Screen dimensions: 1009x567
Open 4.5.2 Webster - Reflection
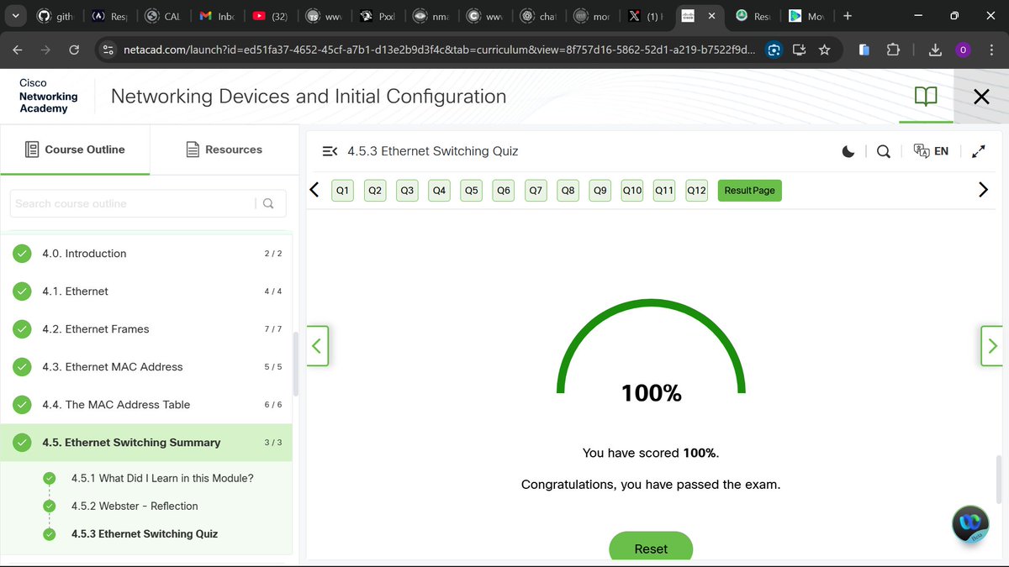(x=135, y=506)
